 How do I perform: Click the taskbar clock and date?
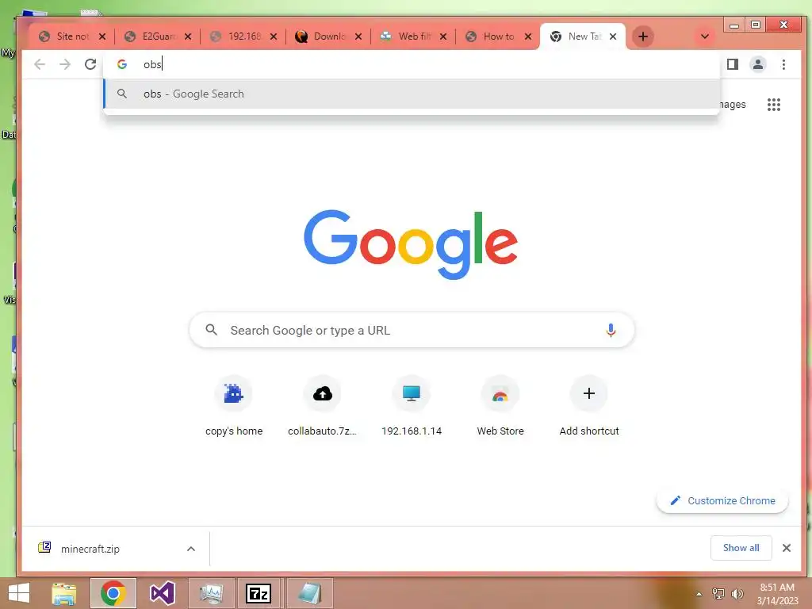point(777,594)
